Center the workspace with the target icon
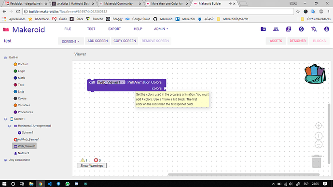Screen dimensions: 333x187 [x=319, y=126]
